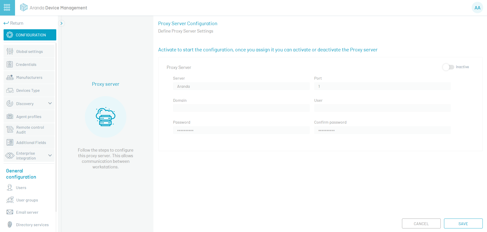Click the Users person icon
Image resolution: width=487 pixels, height=232 pixels.
point(10,187)
